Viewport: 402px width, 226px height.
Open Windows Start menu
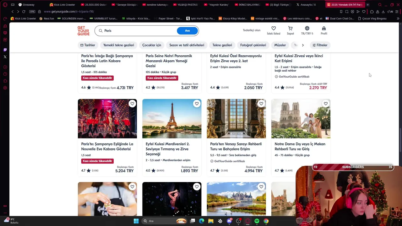click(x=136, y=221)
